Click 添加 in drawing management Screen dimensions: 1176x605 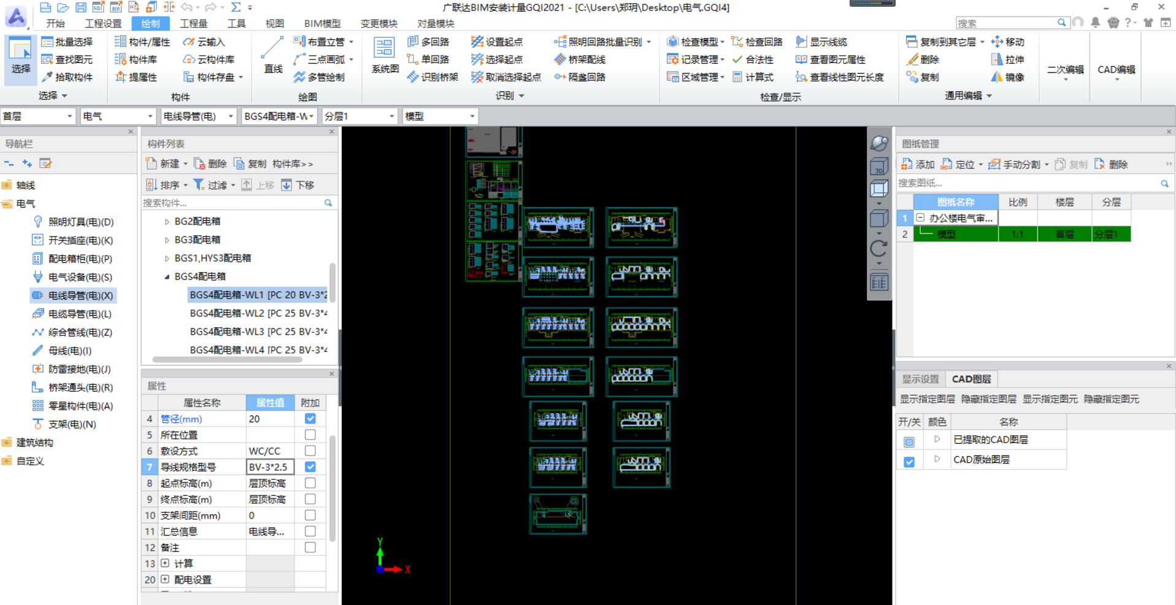[918, 164]
